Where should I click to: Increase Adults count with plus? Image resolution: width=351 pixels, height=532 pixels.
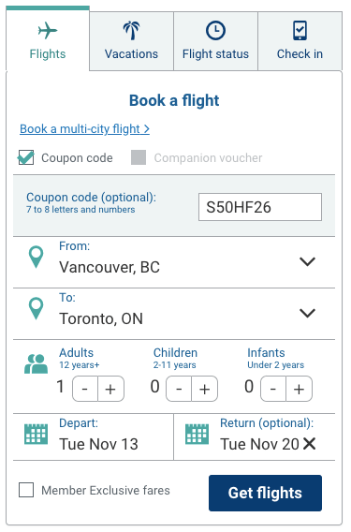click(110, 389)
